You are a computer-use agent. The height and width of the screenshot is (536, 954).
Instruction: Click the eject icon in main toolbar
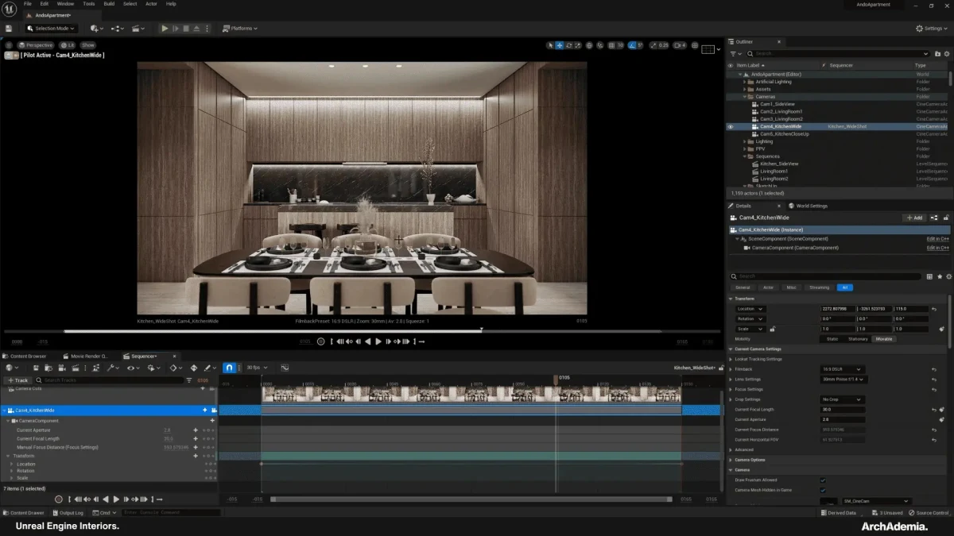click(x=196, y=29)
